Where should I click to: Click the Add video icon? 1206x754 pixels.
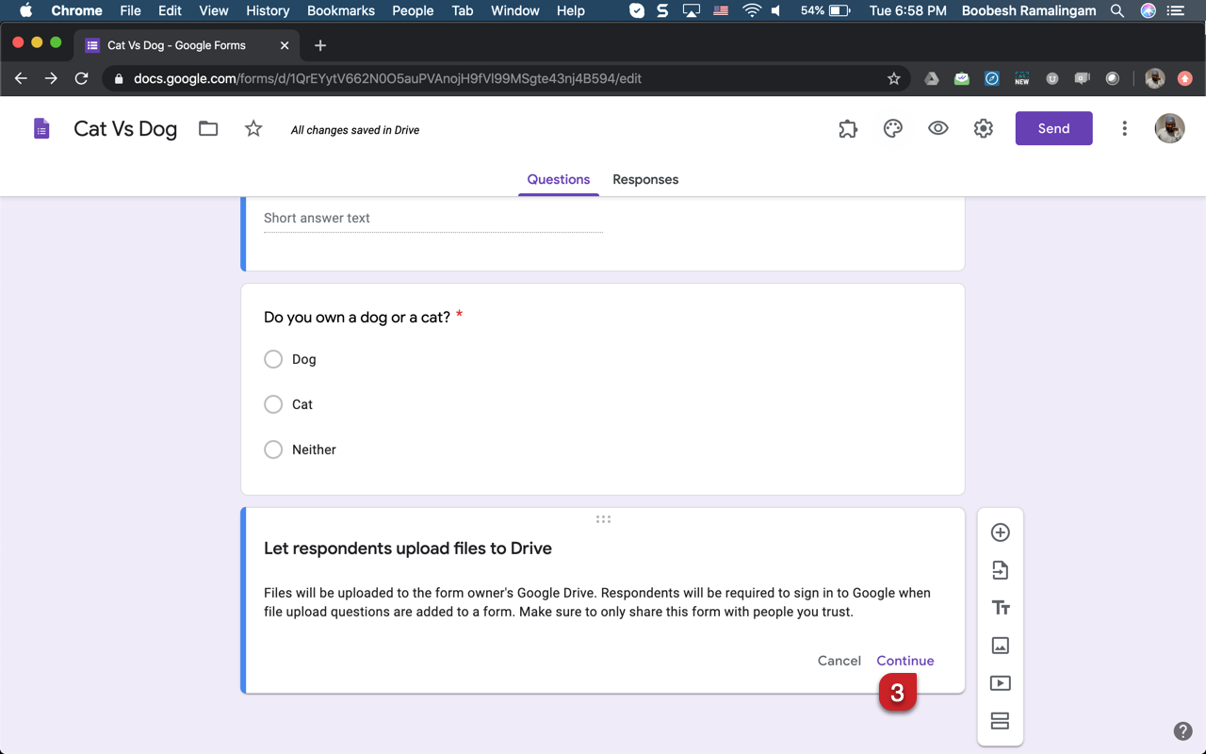click(x=1001, y=683)
